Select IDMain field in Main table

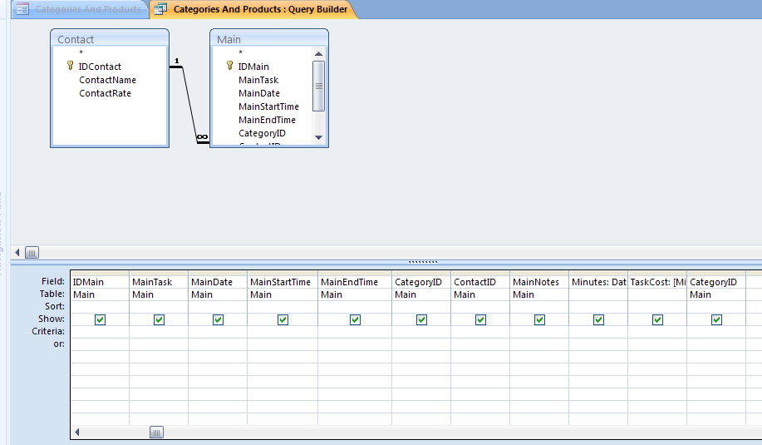click(x=253, y=67)
